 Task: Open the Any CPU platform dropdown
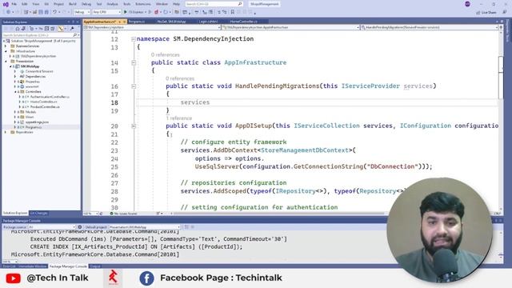(x=106, y=12)
